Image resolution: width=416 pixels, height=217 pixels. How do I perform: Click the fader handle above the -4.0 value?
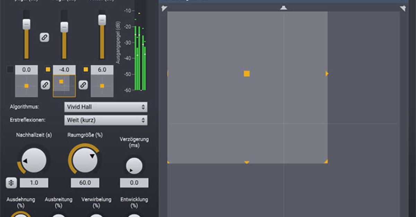point(64,27)
